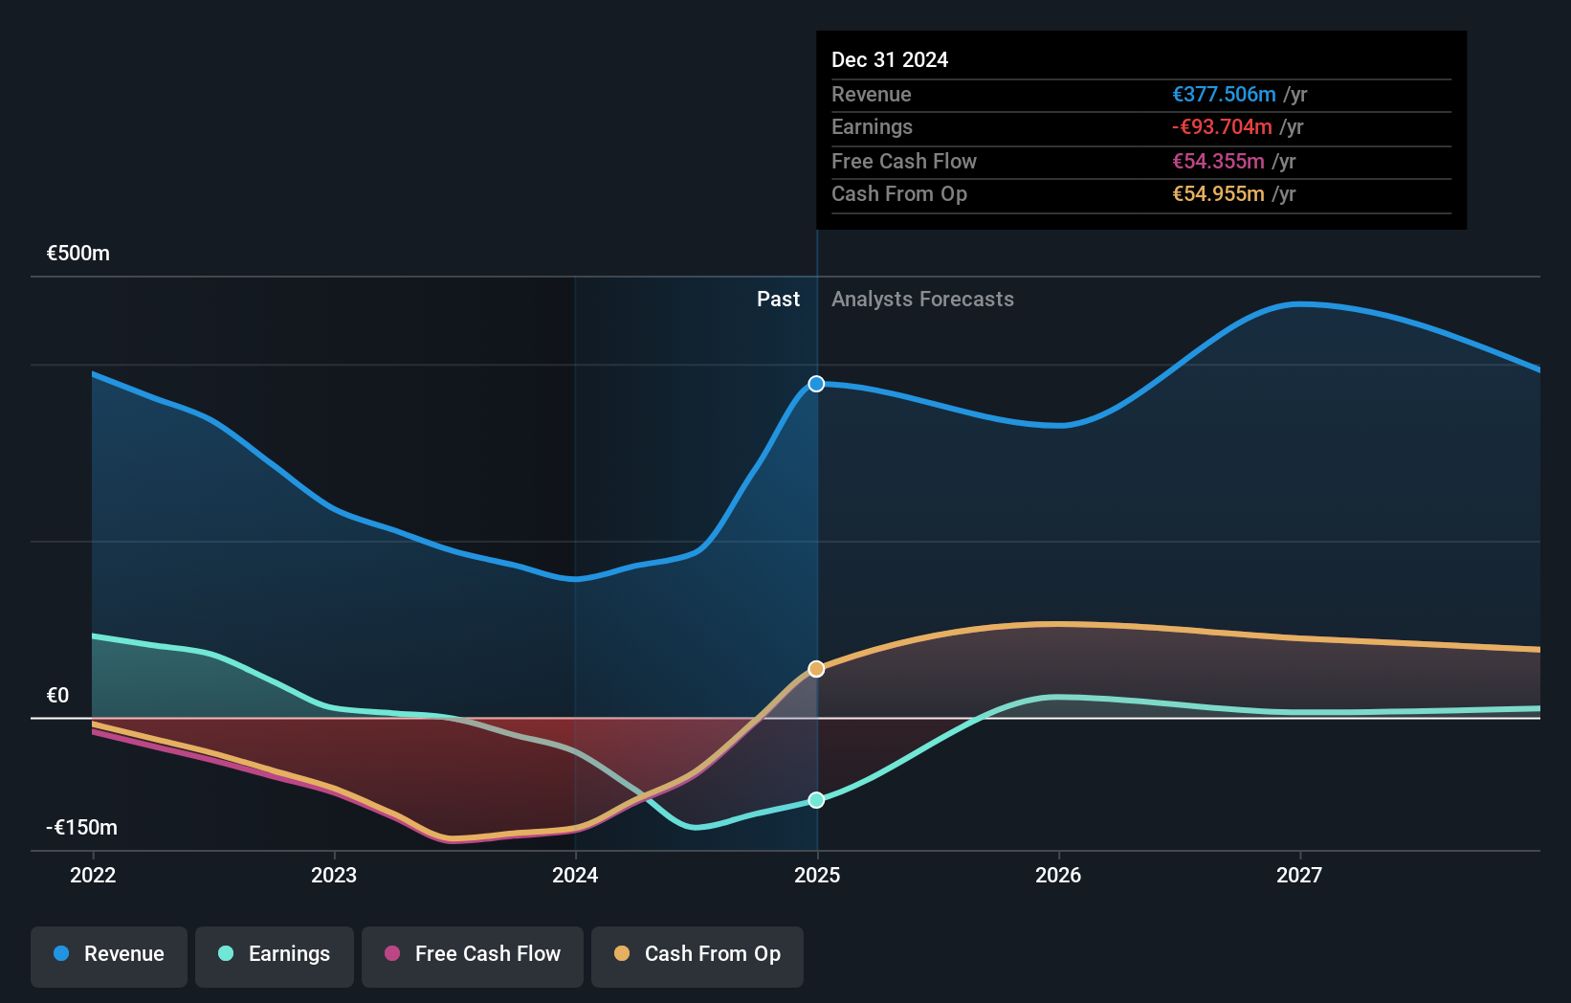Switch to the Past view
Screen dimensions: 1571x1003
[x=778, y=299]
